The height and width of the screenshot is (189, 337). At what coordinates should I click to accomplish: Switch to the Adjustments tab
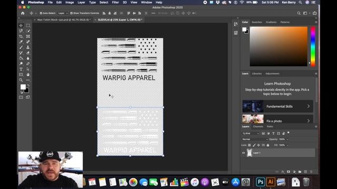(272, 73)
